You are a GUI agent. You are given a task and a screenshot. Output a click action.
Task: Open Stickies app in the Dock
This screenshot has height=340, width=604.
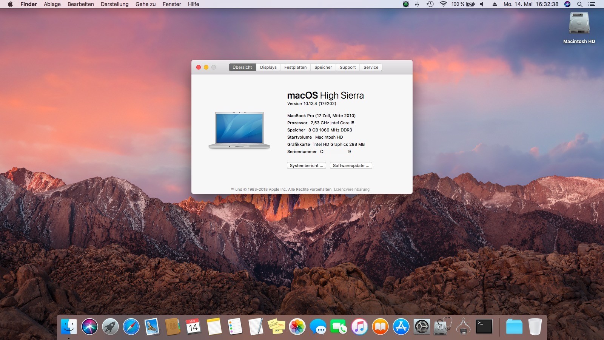click(276, 326)
